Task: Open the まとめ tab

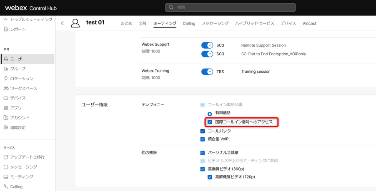Action: click(126, 23)
